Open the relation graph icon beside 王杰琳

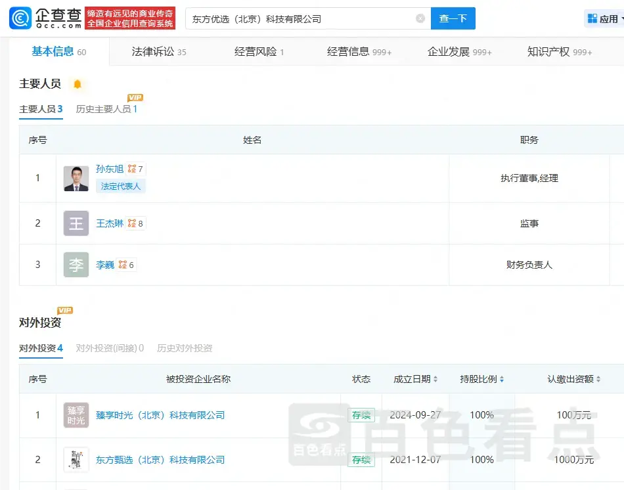[x=132, y=223]
